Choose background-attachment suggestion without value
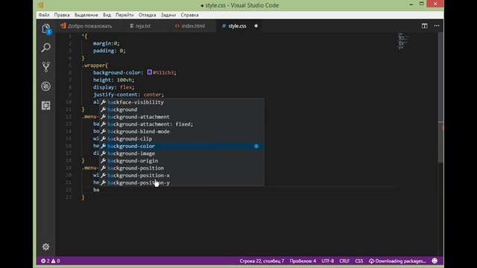This screenshot has width=477, height=268. 182,117
